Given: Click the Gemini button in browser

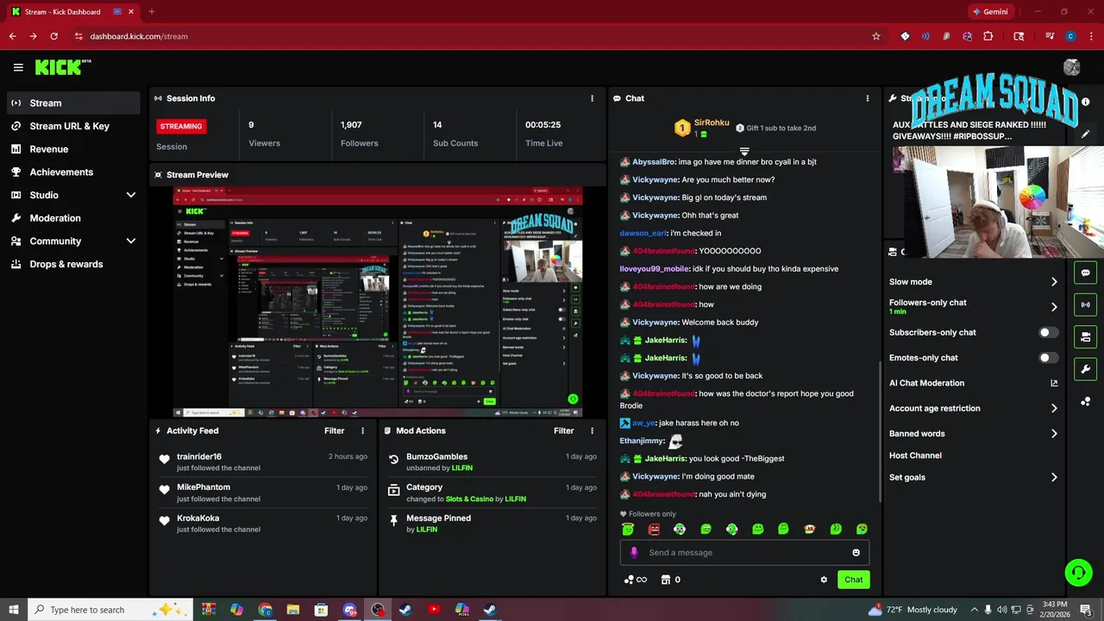Looking at the screenshot, I should (x=989, y=12).
